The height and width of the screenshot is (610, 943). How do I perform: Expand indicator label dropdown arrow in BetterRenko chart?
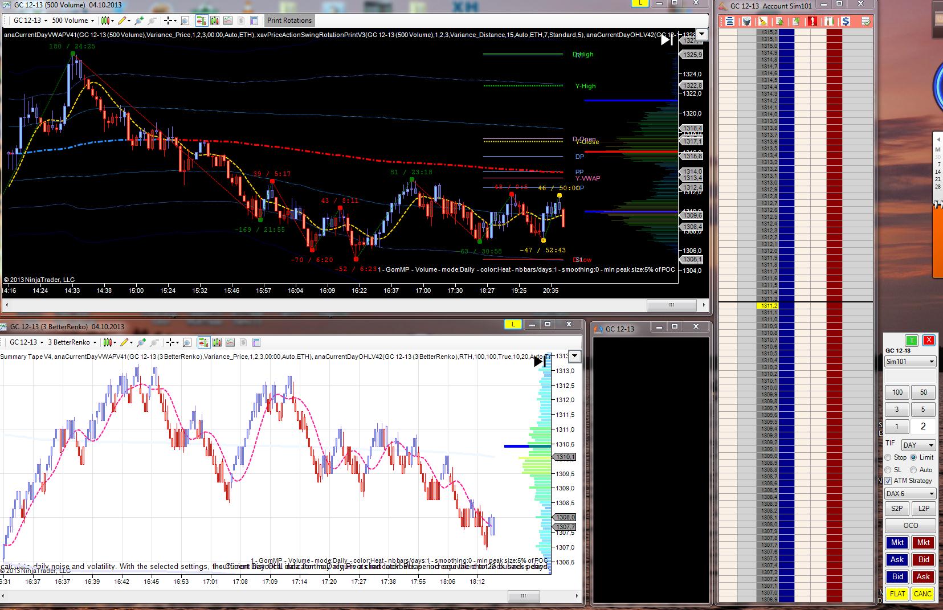point(575,357)
